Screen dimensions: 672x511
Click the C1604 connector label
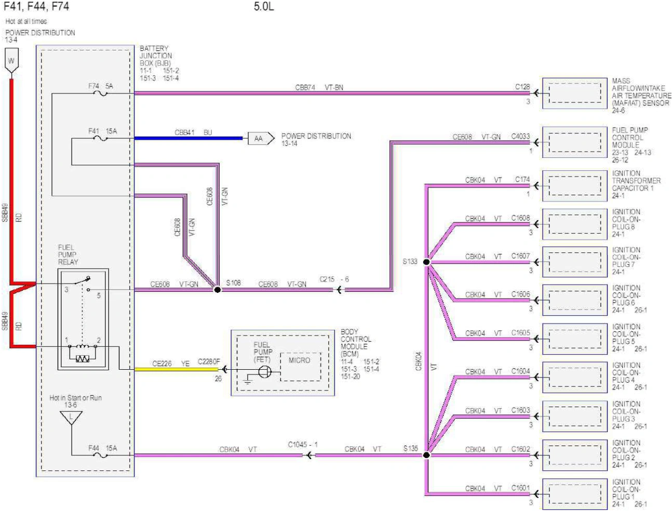pyautogui.click(x=520, y=371)
